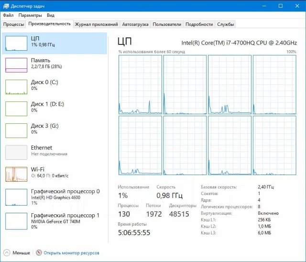
Task: Click the Кэш L3 value 6,0 МБ
Action: (264, 233)
